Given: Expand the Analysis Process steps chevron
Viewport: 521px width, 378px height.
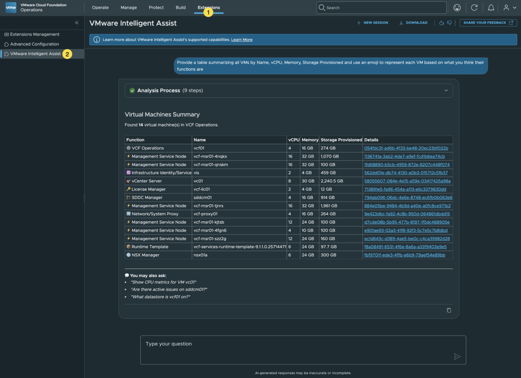Looking at the screenshot, I should [x=445, y=90].
